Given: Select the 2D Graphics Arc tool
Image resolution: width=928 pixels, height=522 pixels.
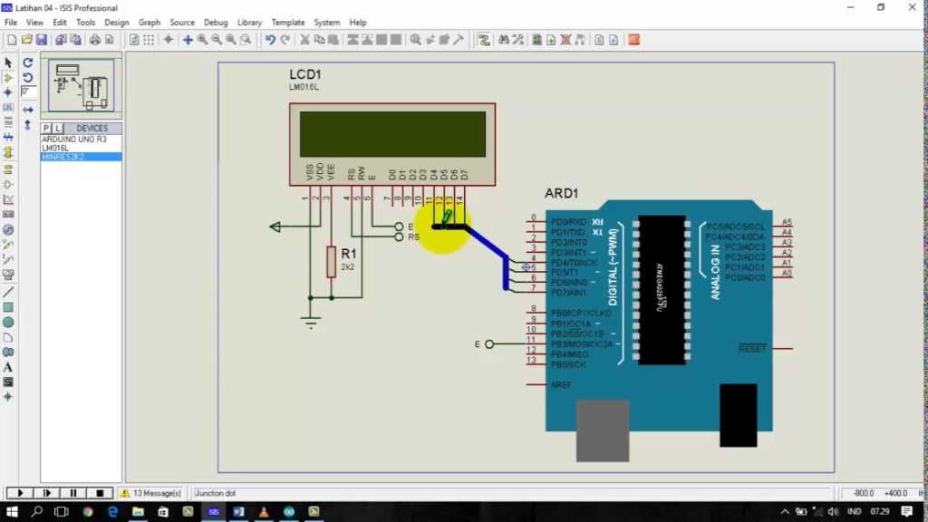Looking at the screenshot, I should coord(8,337).
